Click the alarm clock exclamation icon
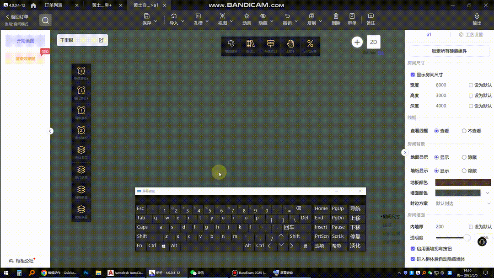Screen dimensions: 494x278 [81, 111]
